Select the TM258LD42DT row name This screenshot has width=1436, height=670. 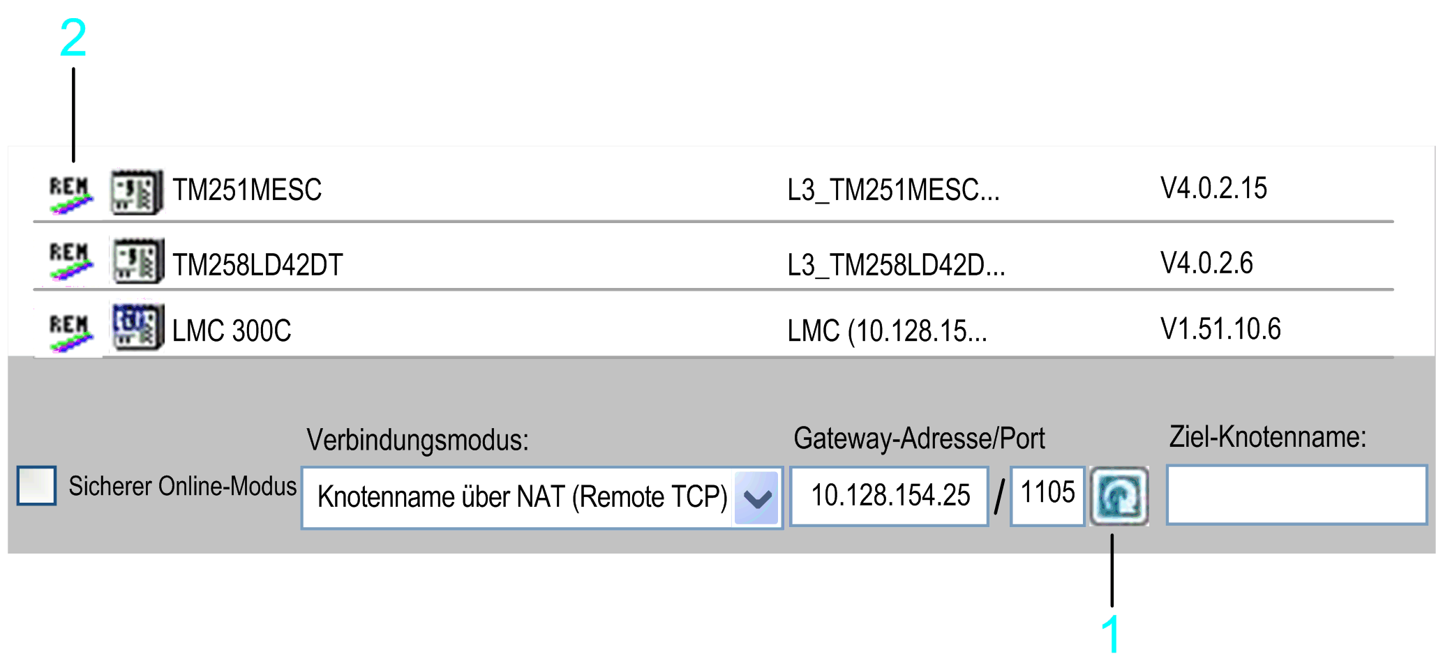(257, 265)
